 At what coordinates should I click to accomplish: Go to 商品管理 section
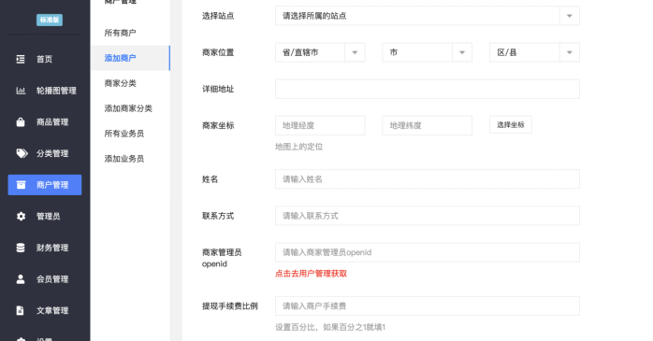tap(45, 121)
